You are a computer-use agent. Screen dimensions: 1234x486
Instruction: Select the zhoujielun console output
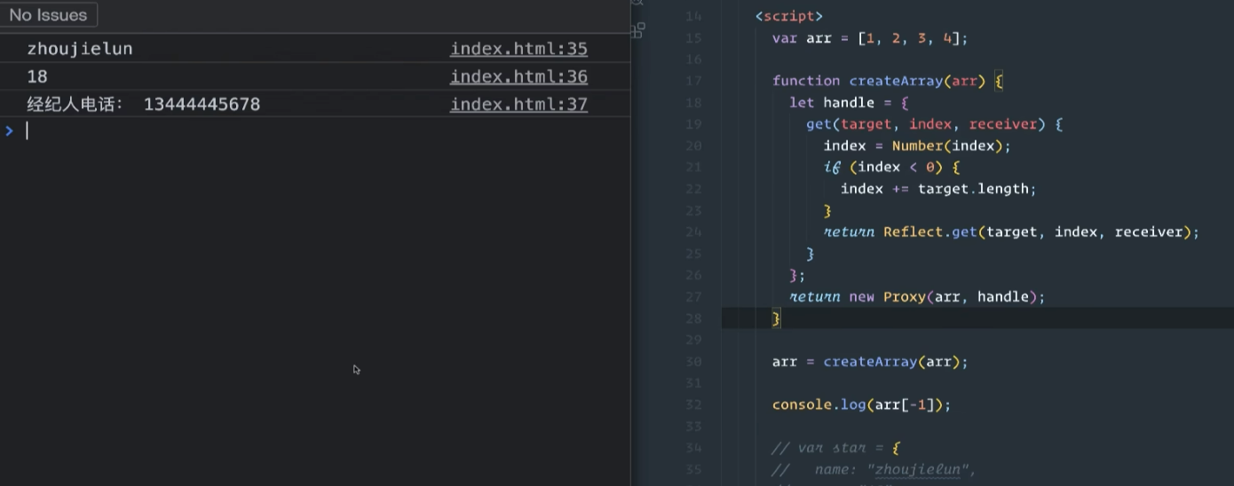pos(80,49)
